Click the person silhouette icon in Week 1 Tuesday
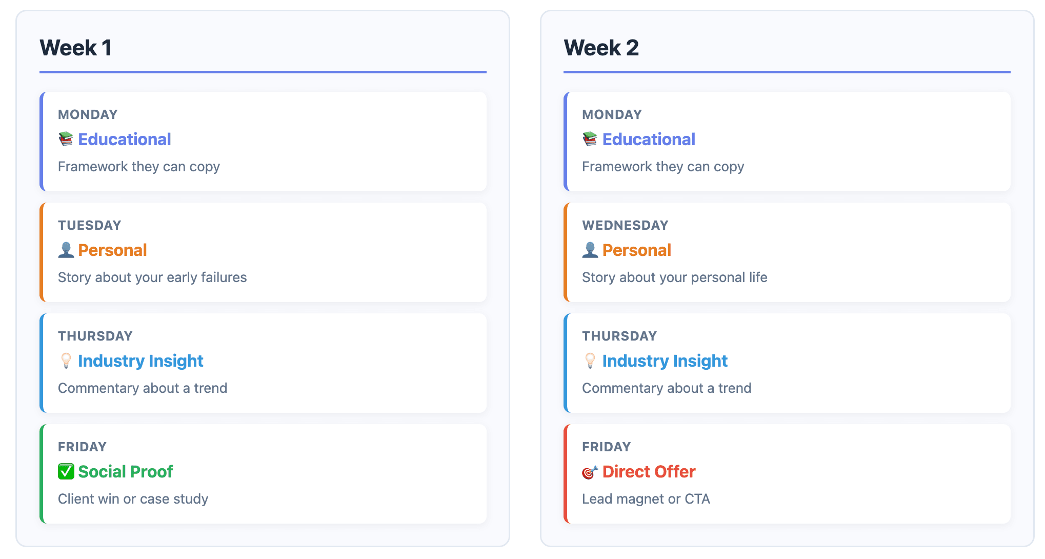The image size is (1045, 559). pyautogui.click(x=66, y=250)
